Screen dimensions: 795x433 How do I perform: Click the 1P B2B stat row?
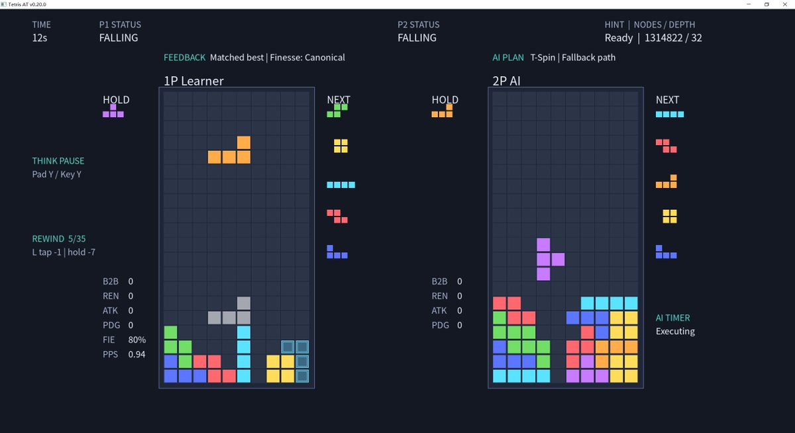(x=118, y=281)
